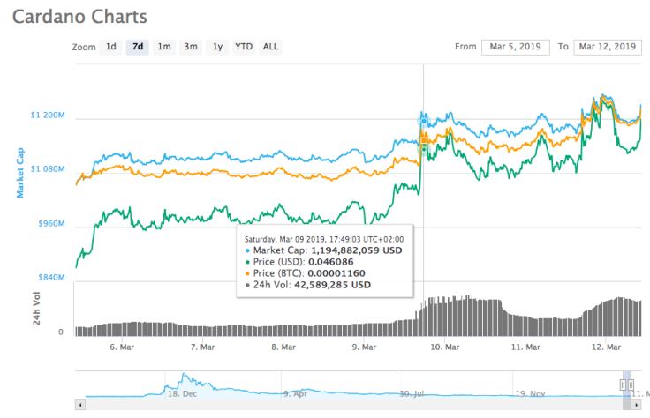Click the 6. Mar date label
This screenshot has width=650, height=418.
pyautogui.click(x=122, y=347)
